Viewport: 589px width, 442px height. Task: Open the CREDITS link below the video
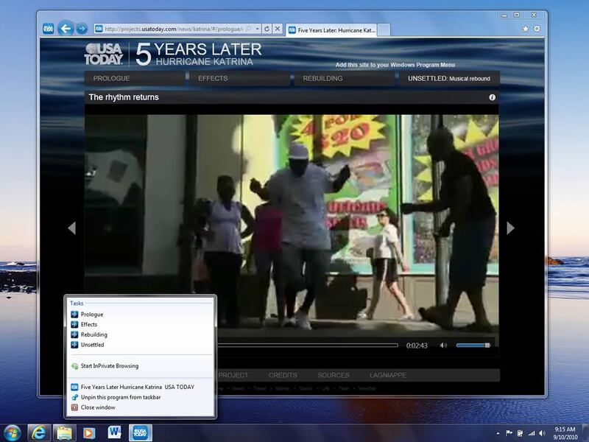(283, 375)
